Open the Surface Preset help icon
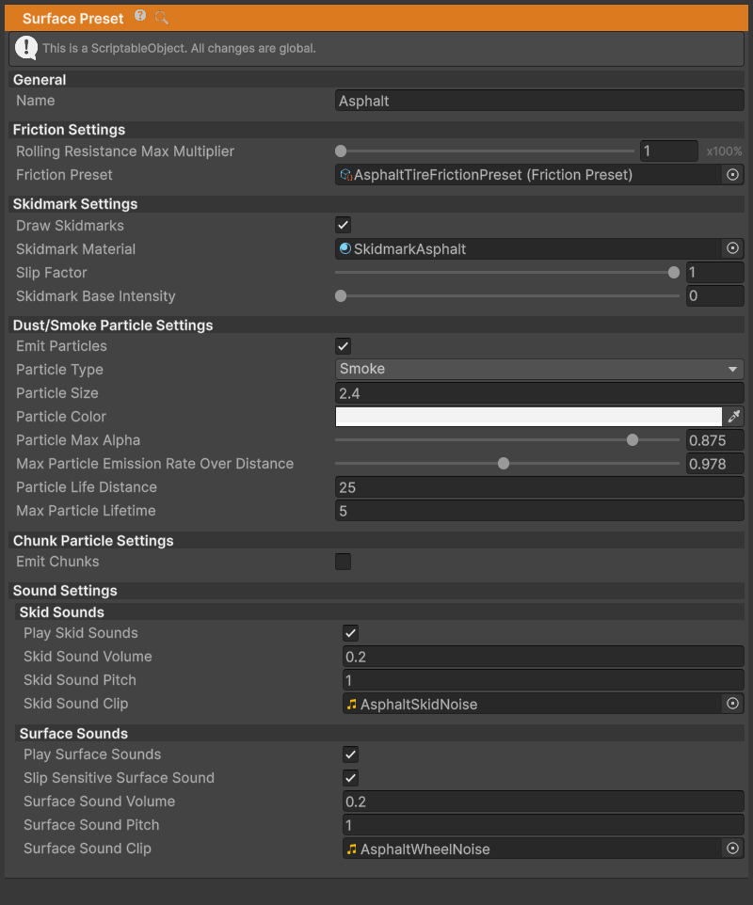753x905 pixels. coord(140,16)
